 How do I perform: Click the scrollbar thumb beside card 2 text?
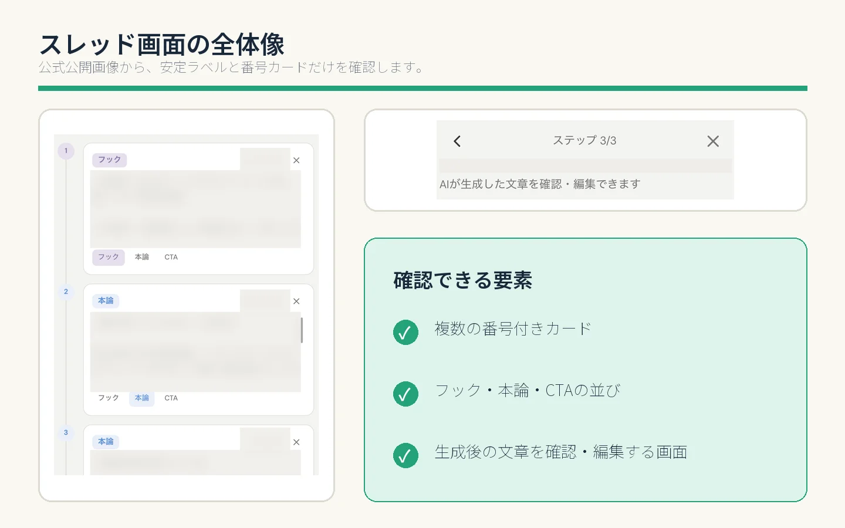[302, 330]
